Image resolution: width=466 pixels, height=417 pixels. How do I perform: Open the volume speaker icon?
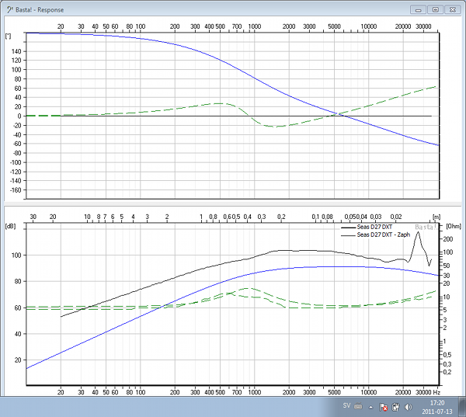[408, 407]
